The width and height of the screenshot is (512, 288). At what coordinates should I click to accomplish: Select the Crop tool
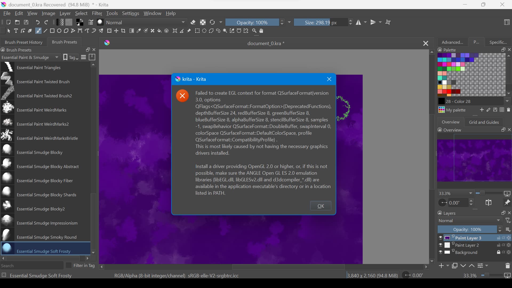[x=123, y=31]
